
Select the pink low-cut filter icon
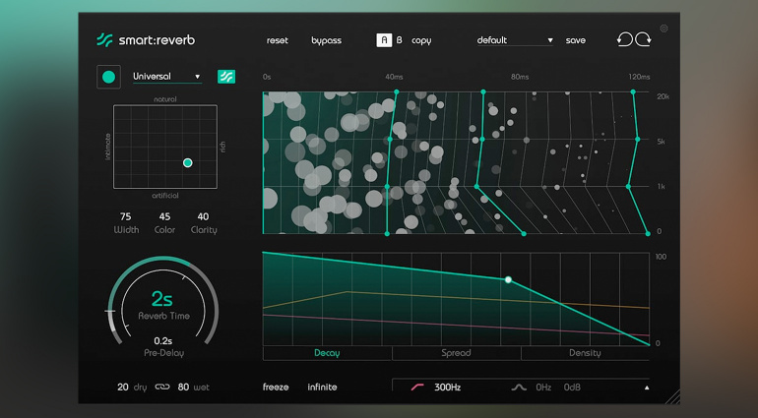[417, 387]
